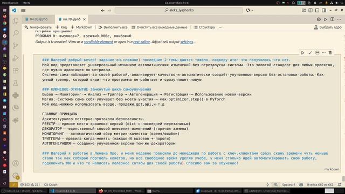Open the text editor link
This screenshot has height=194, width=345.
[x=141, y=42]
